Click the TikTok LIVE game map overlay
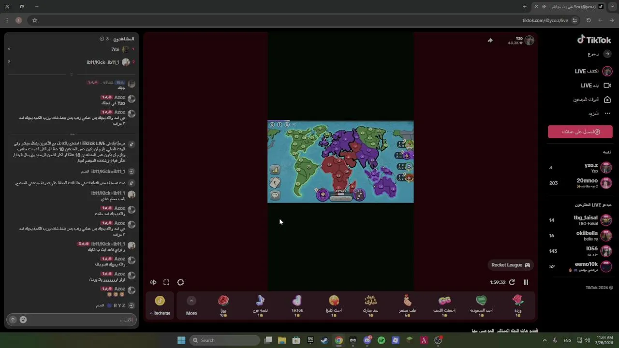 340,162
